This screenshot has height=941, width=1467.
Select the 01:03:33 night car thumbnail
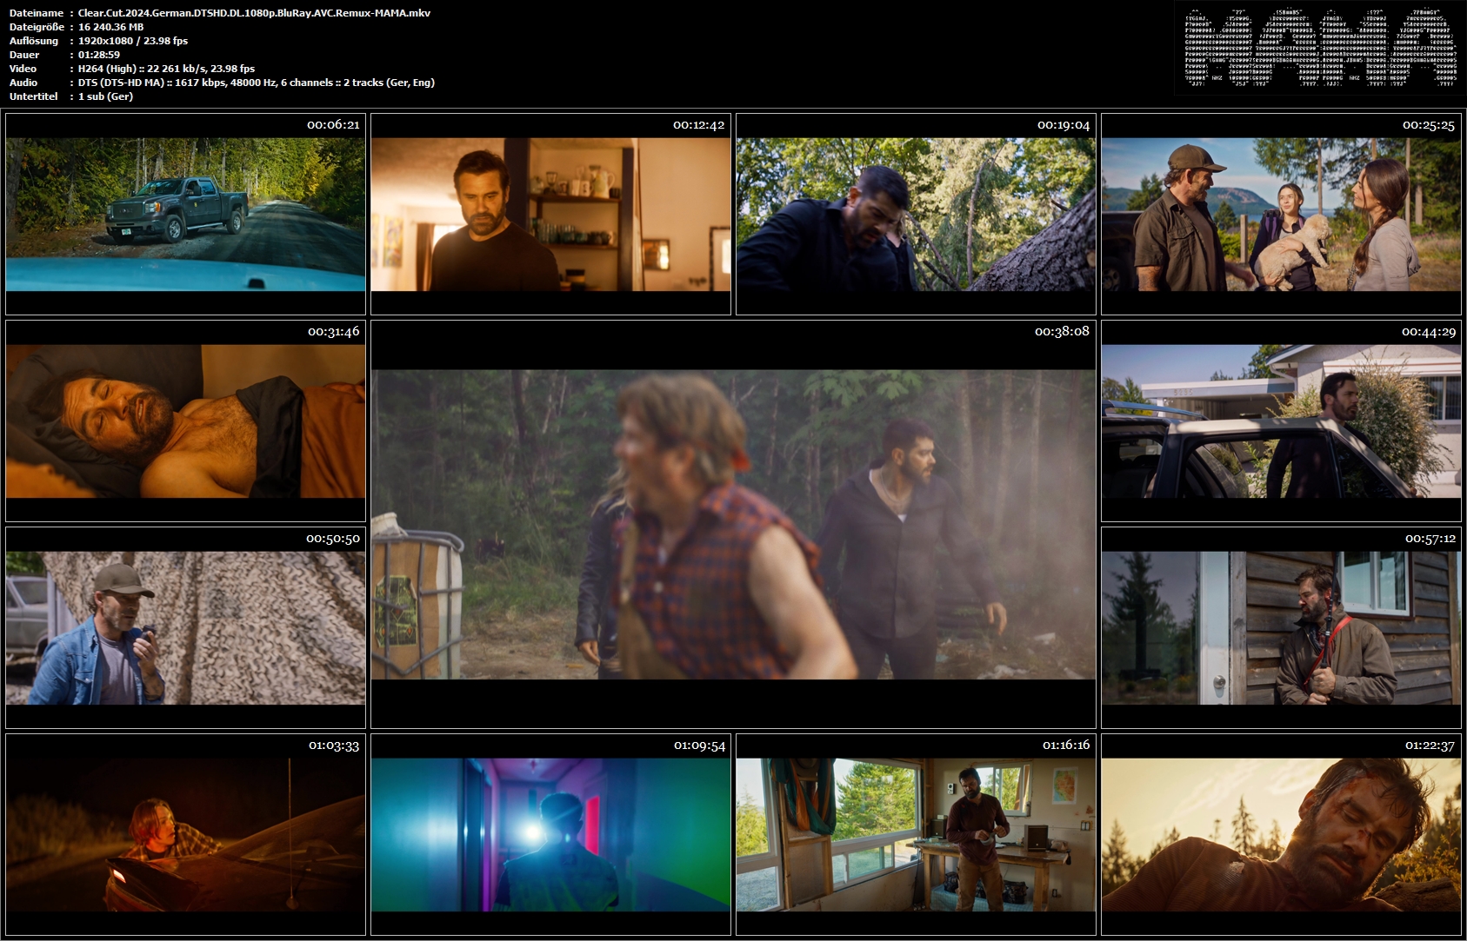pyautogui.click(x=185, y=834)
